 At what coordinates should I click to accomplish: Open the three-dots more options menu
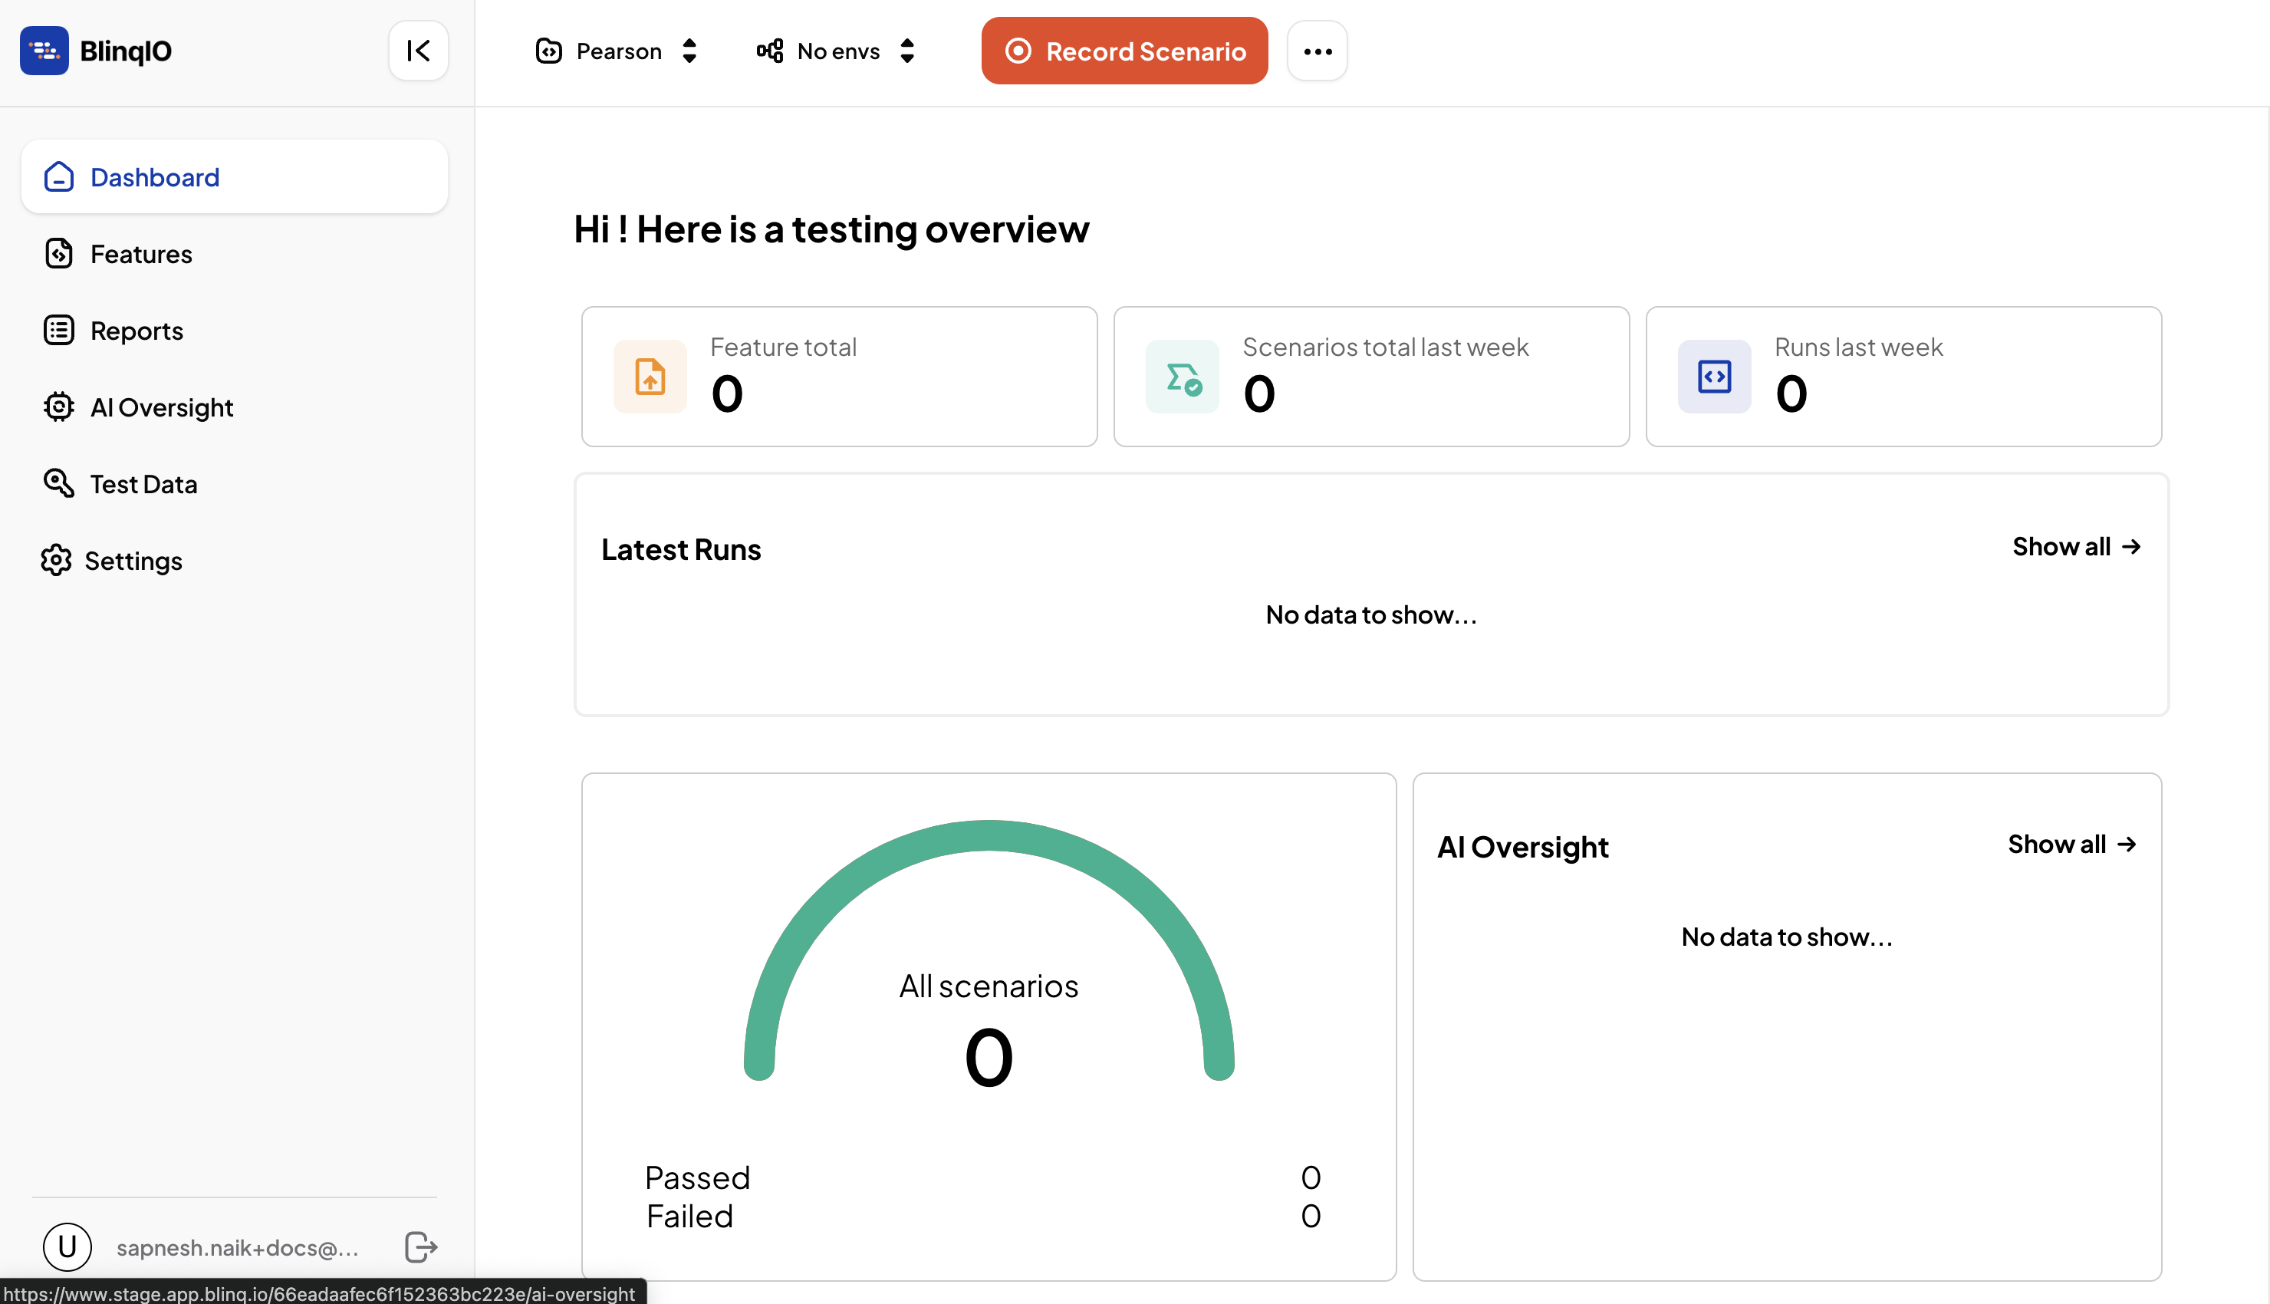[x=1317, y=51]
